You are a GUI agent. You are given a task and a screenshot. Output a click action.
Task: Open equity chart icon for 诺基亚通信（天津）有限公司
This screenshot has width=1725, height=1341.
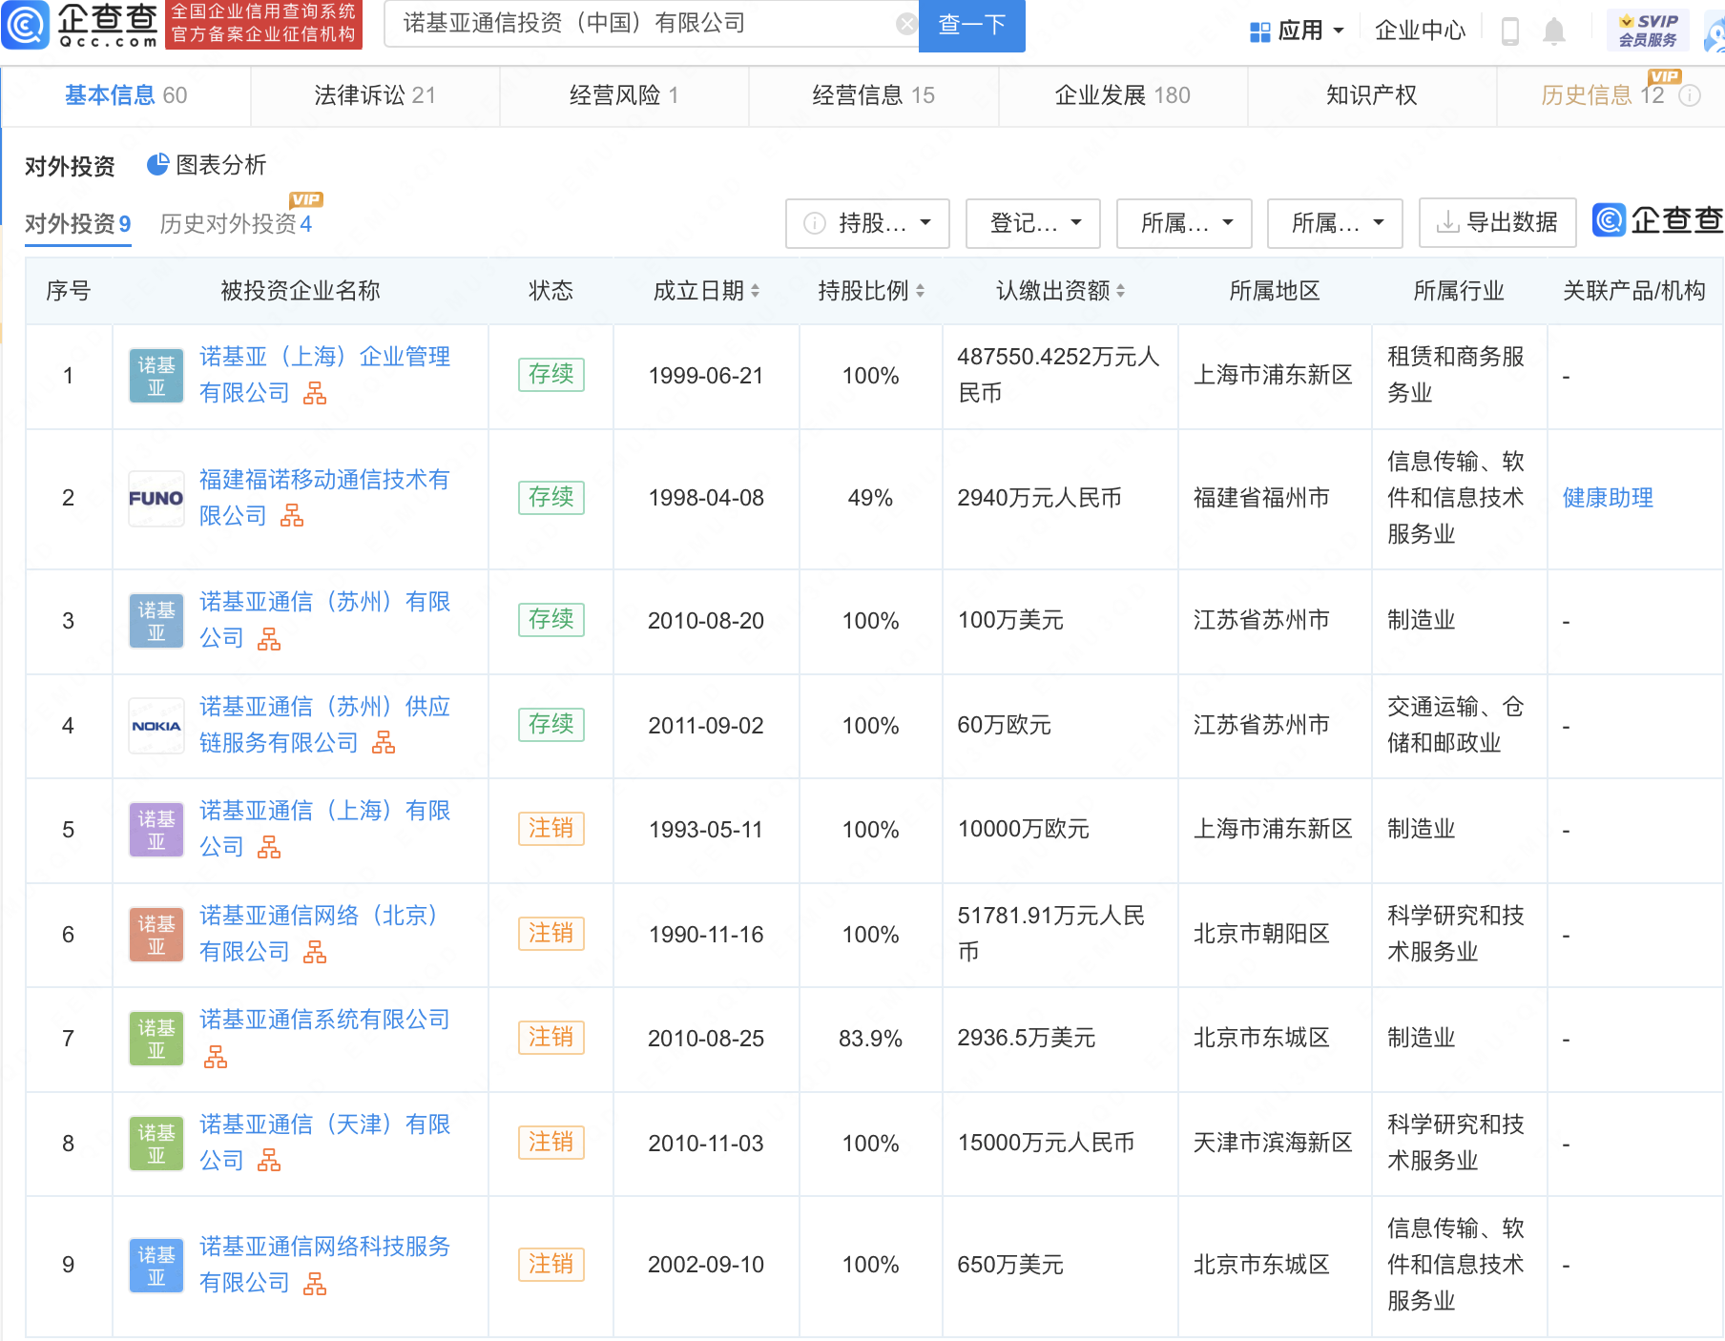[269, 1161]
